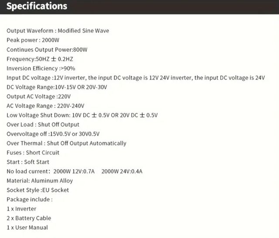Click the Socket Style EU Socket line
Image resolution: width=279 pixels, height=238 pixels.
point(37,190)
